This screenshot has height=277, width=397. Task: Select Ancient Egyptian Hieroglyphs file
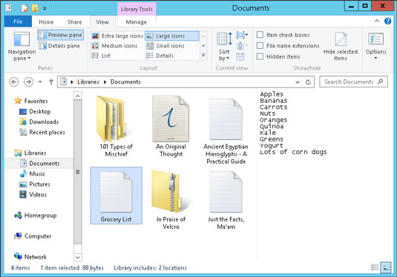click(x=226, y=130)
